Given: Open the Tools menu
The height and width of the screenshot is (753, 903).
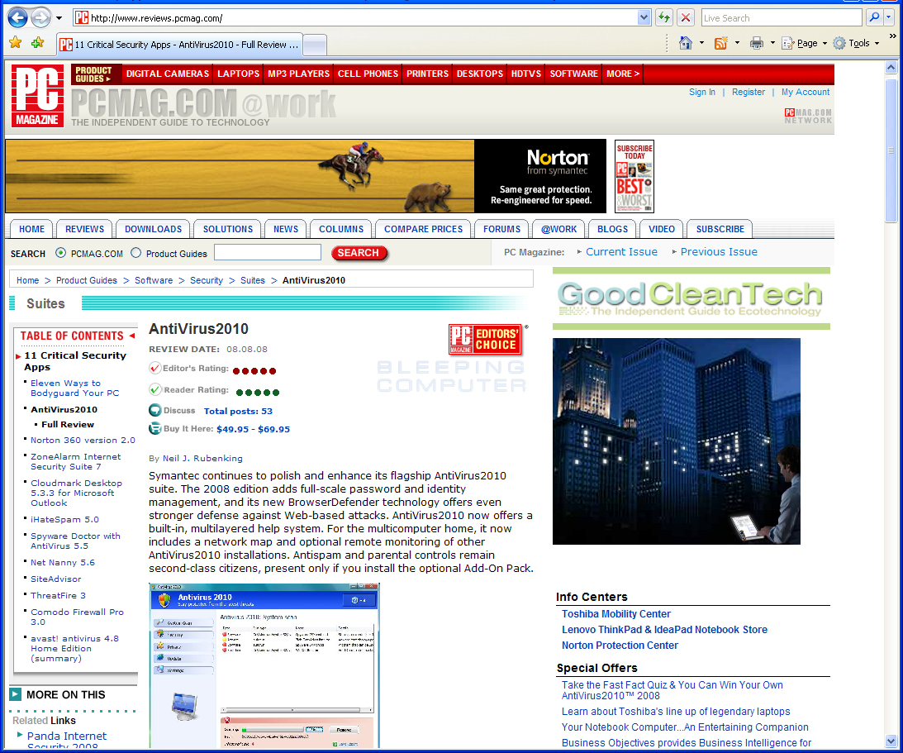Looking at the screenshot, I should click(857, 43).
